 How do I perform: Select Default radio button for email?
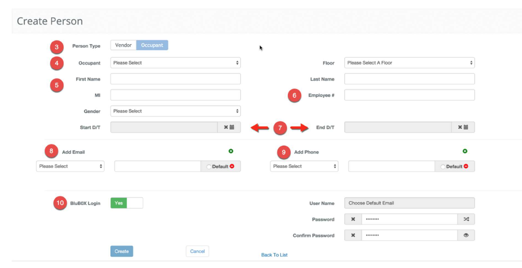click(x=209, y=167)
